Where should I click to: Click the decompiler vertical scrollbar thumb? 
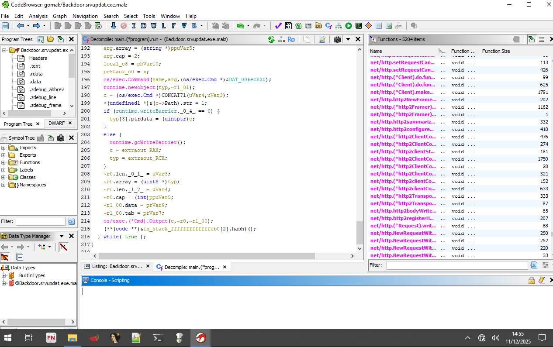pos(359,232)
